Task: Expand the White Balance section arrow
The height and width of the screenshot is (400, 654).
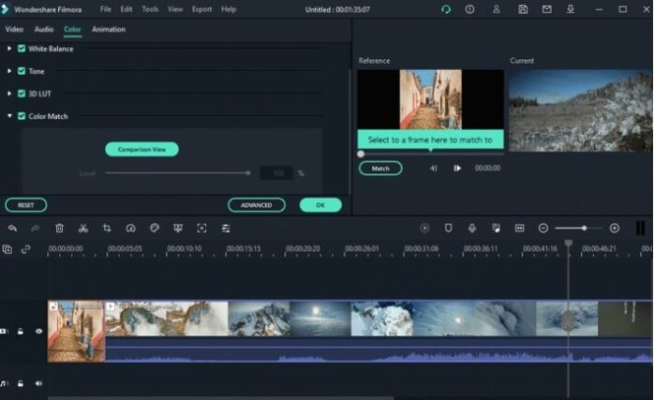Action: tap(9, 49)
